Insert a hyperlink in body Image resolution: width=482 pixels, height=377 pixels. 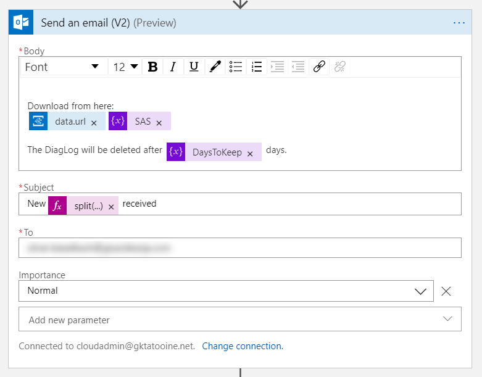tap(319, 67)
